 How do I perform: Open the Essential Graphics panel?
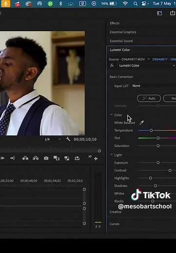[123, 32]
